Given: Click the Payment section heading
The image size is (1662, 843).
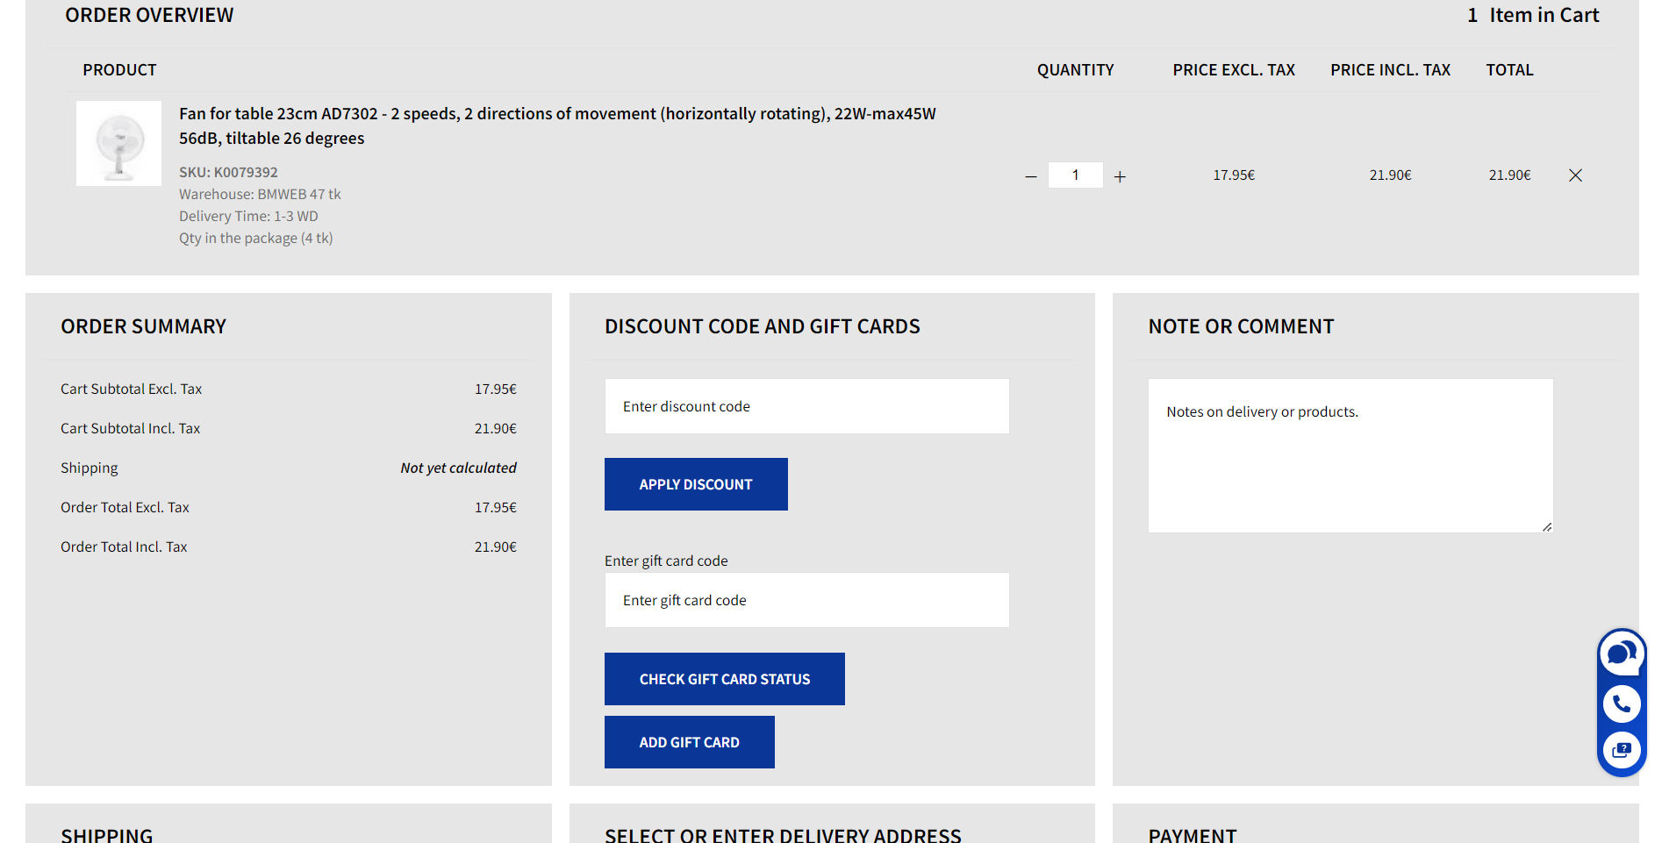Looking at the screenshot, I should (1193, 834).
